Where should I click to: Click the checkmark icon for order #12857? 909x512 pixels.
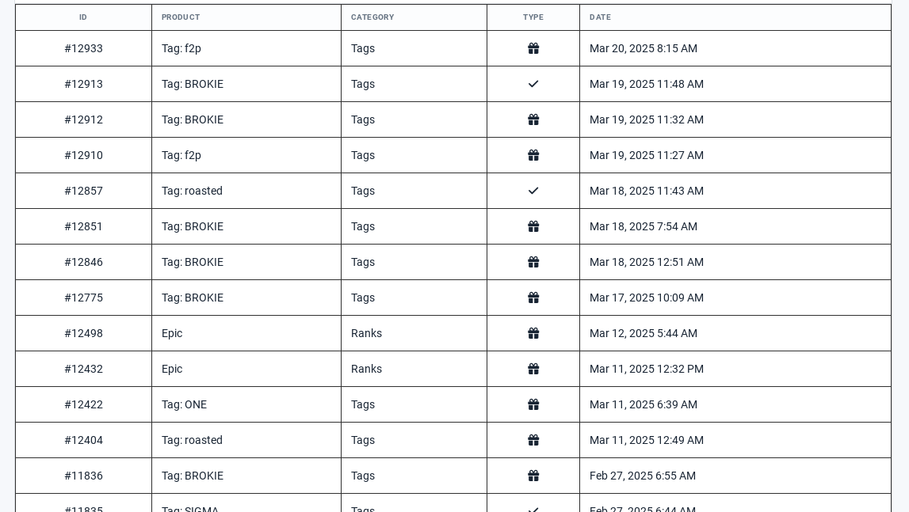coord(533,191)
